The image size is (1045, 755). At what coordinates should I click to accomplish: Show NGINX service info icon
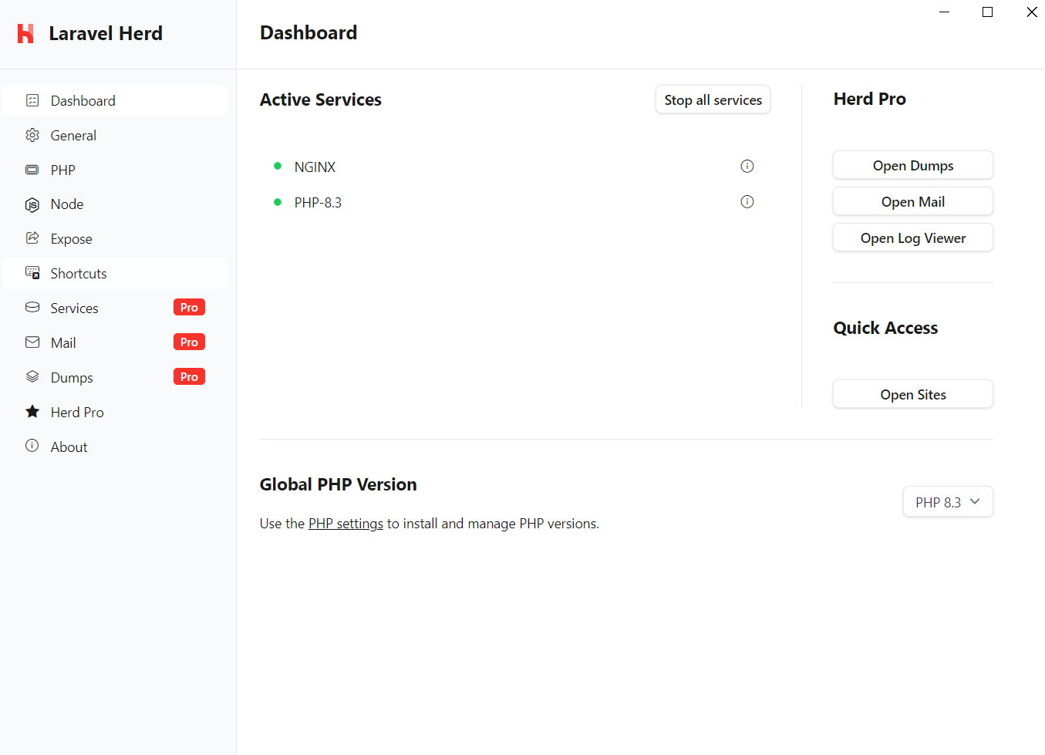pos(747,166)
